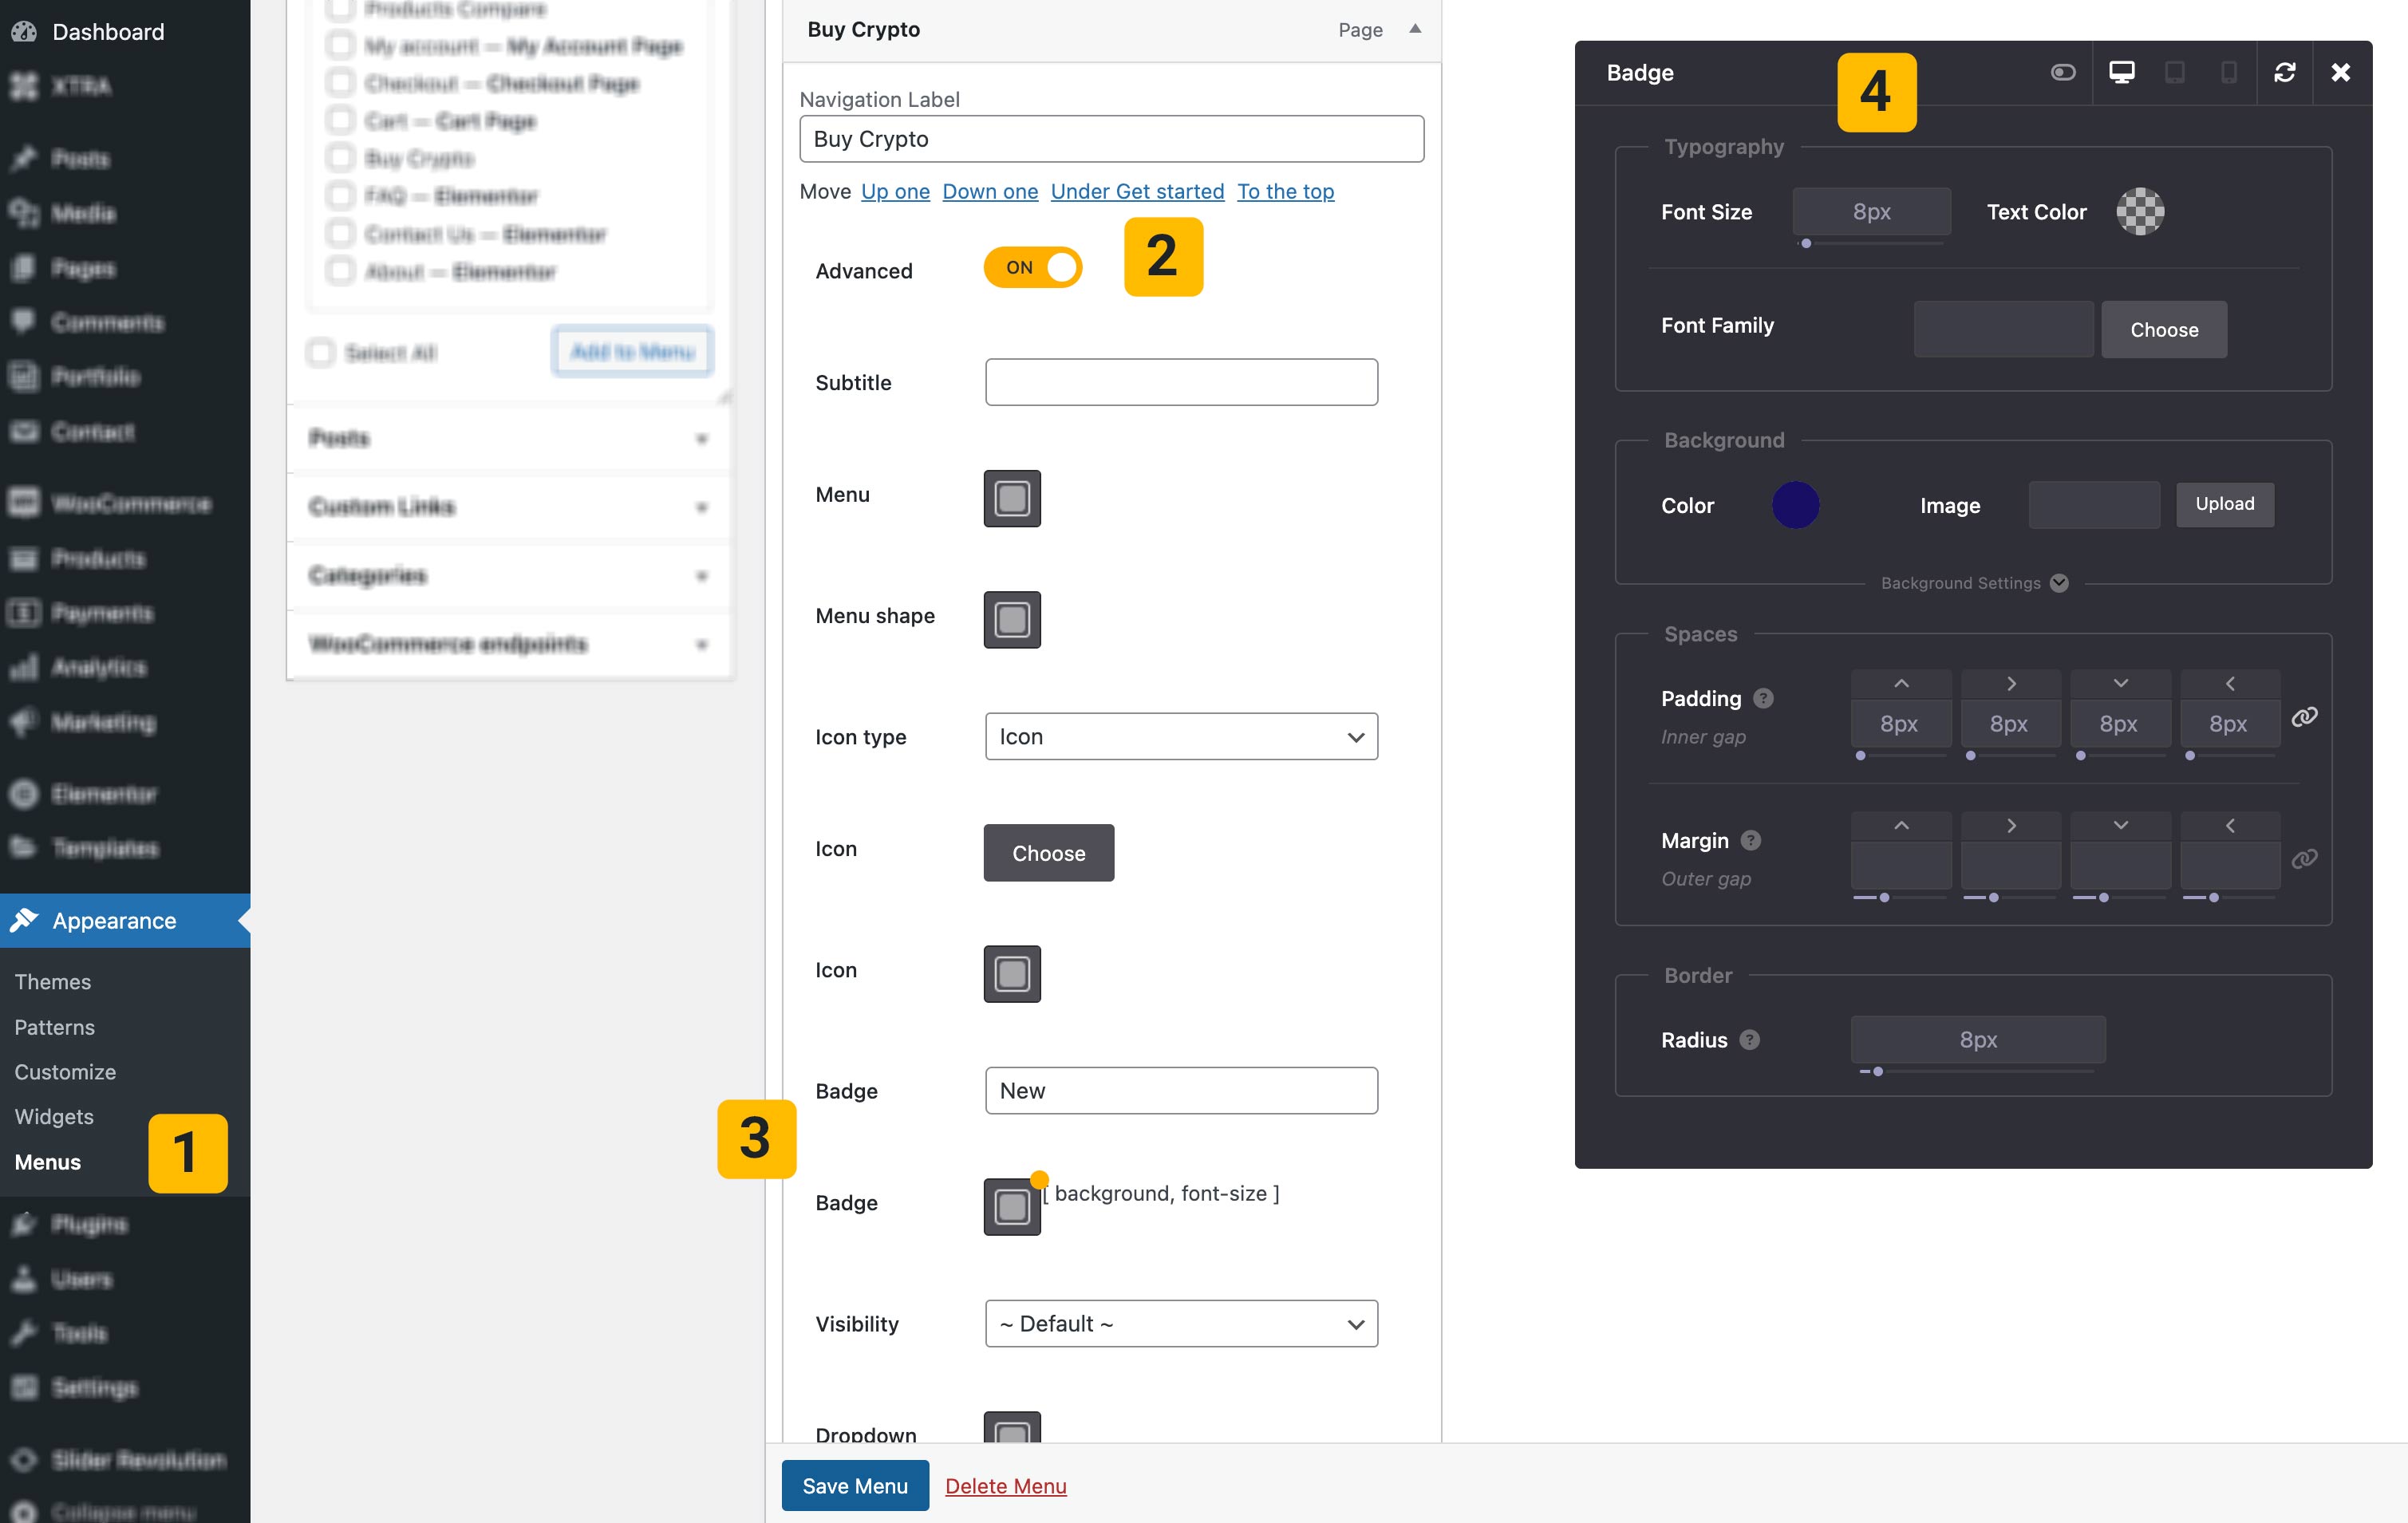Click the mobile device icon in Badge panel
This screenshot has width=2408, height=1523.
click(x=2228, y=72)
